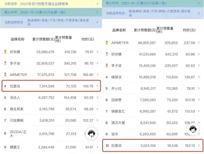Select brand ZEGDA/正大 in 2020 ranking
The height and width of the screenshot is (154, 204).
(18, 134)
